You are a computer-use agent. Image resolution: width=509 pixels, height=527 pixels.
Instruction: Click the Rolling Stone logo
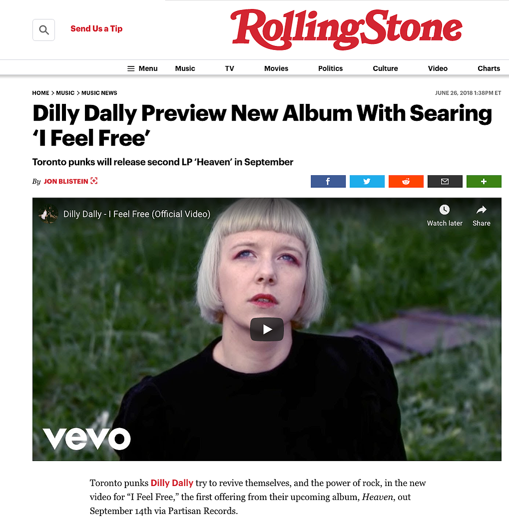346,29
